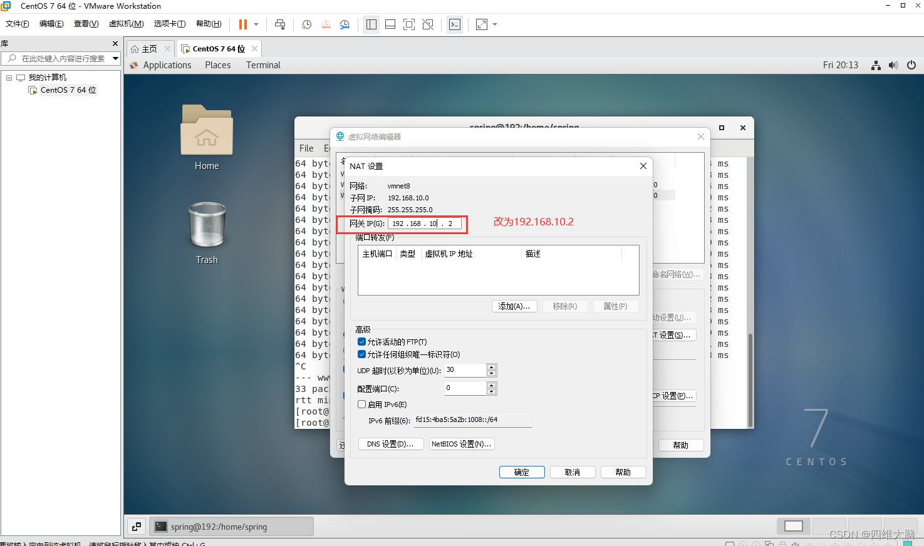Click the Fri 20:13 clock
Image resolution: width=924 pixels, height=546 pixels.
(x=841, y=65)
